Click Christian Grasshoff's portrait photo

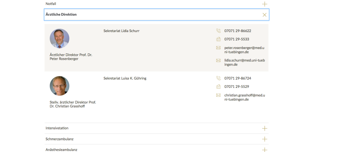(59, 86)
